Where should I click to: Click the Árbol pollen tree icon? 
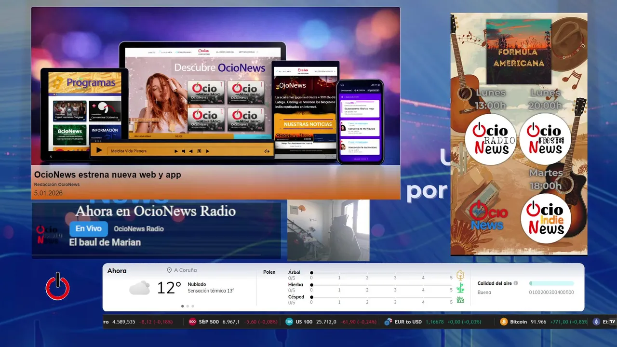tap(460, 275)
